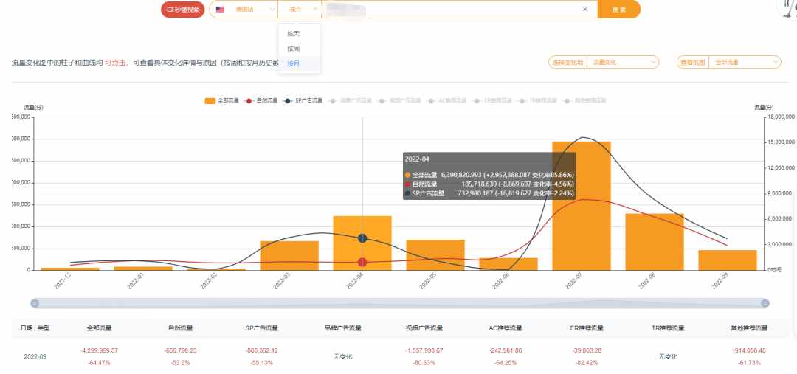Click the AC推荐流量 table column header

click(506, 328)
